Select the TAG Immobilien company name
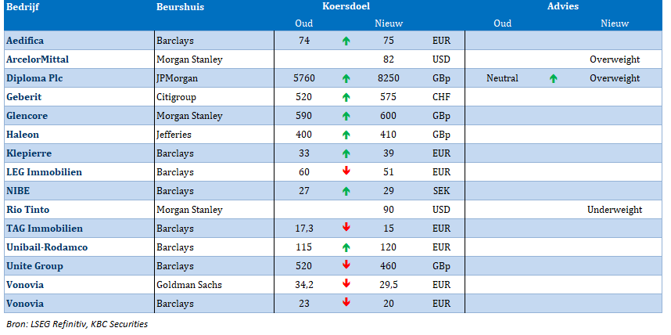The image size is (671, 335). [x=45, y=229]
